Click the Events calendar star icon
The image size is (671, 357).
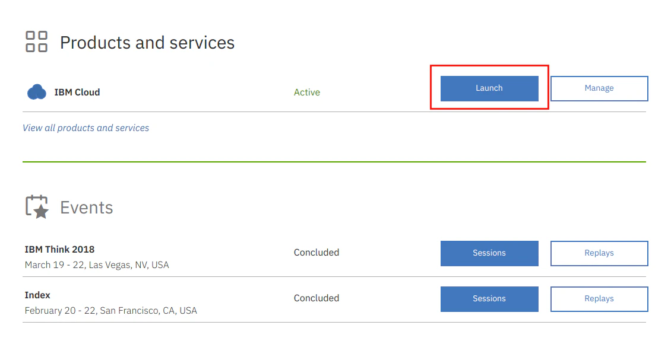click(x=37, y=207)
